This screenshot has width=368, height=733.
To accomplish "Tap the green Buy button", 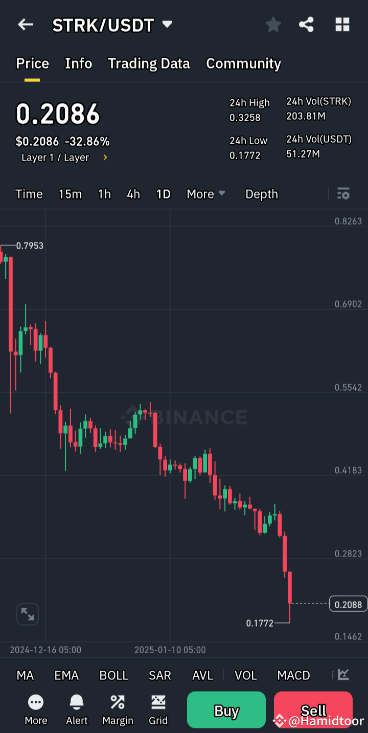I will click(226, 710).
